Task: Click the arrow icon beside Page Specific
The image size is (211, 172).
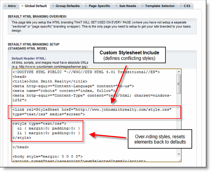Action: (x=86, y=6)
